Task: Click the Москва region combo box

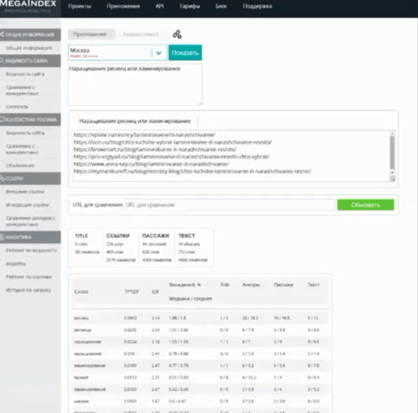Action: (x=110, y=52)
